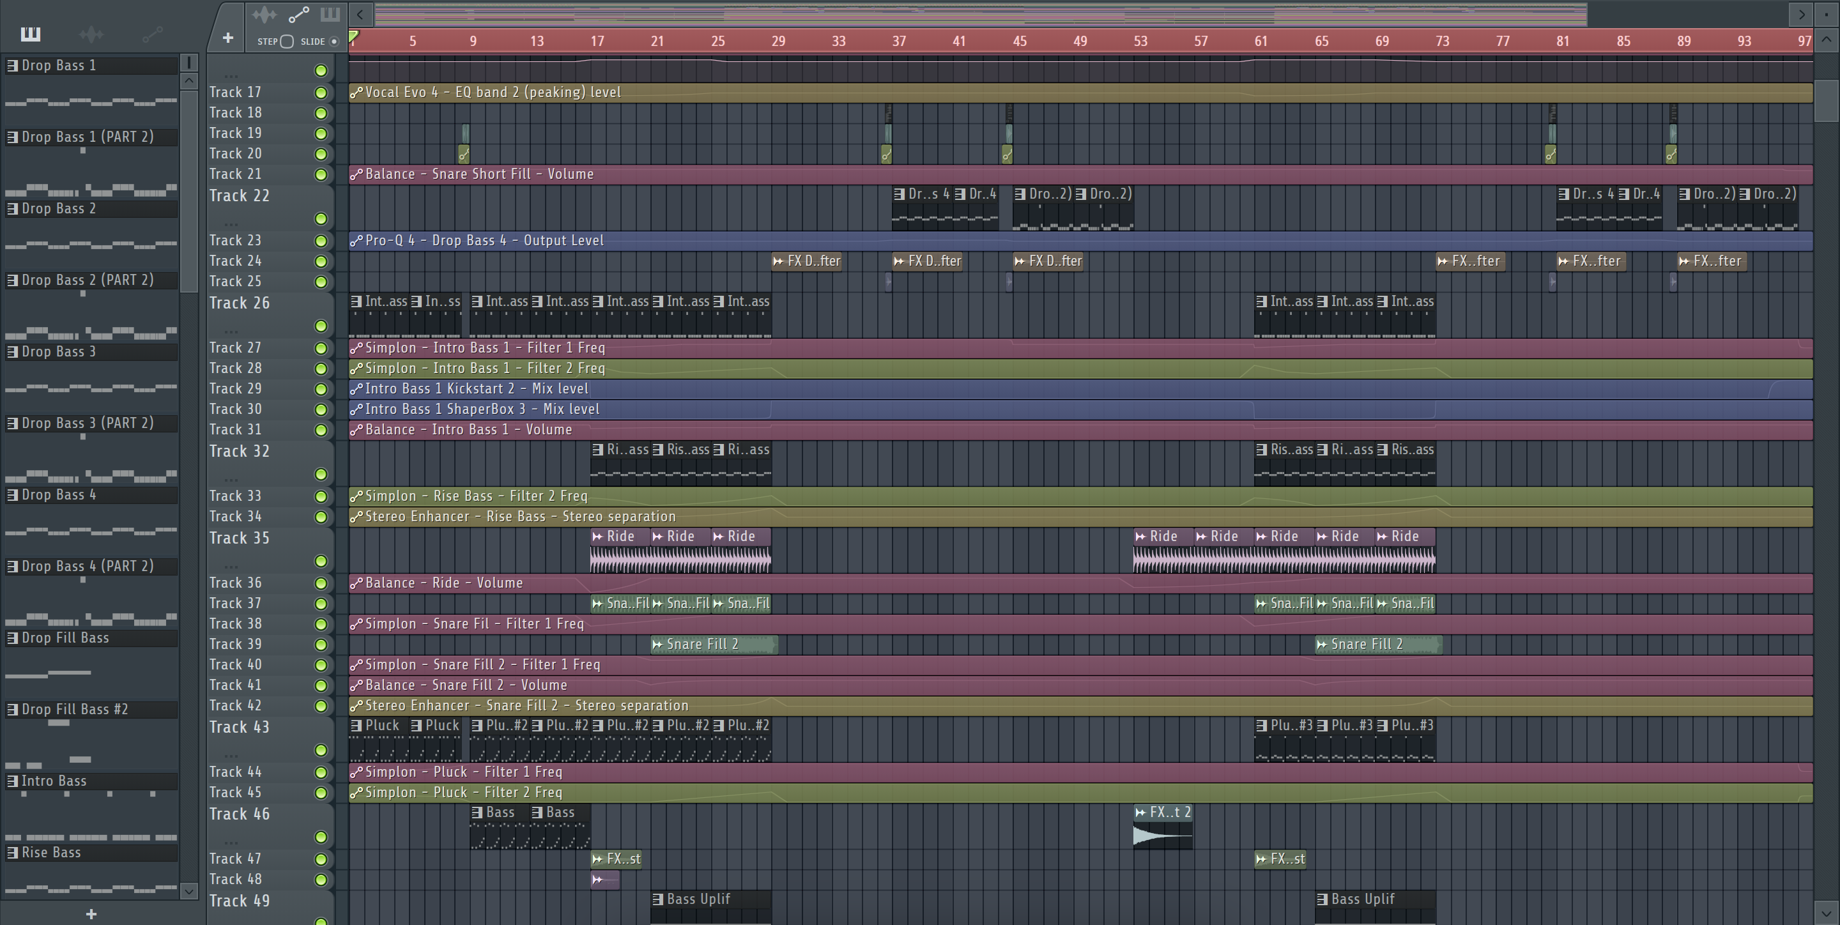This screenshot has height=925, width=1840.
Task: Mute Track 43 using its green LED
Action: 321,750
